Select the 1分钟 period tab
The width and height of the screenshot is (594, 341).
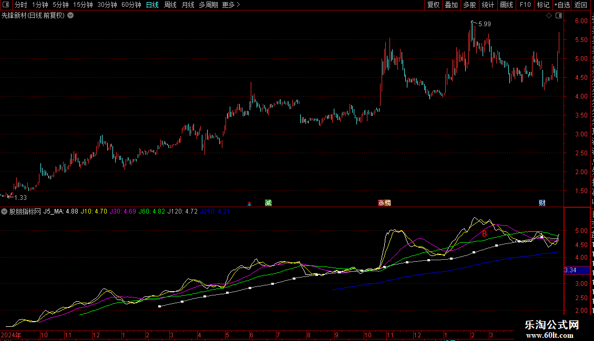pos(40,5)
